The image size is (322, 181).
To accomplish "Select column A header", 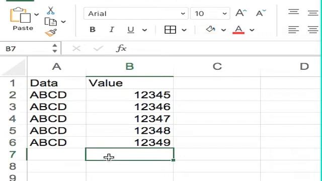I will click(x=56, y=66).
